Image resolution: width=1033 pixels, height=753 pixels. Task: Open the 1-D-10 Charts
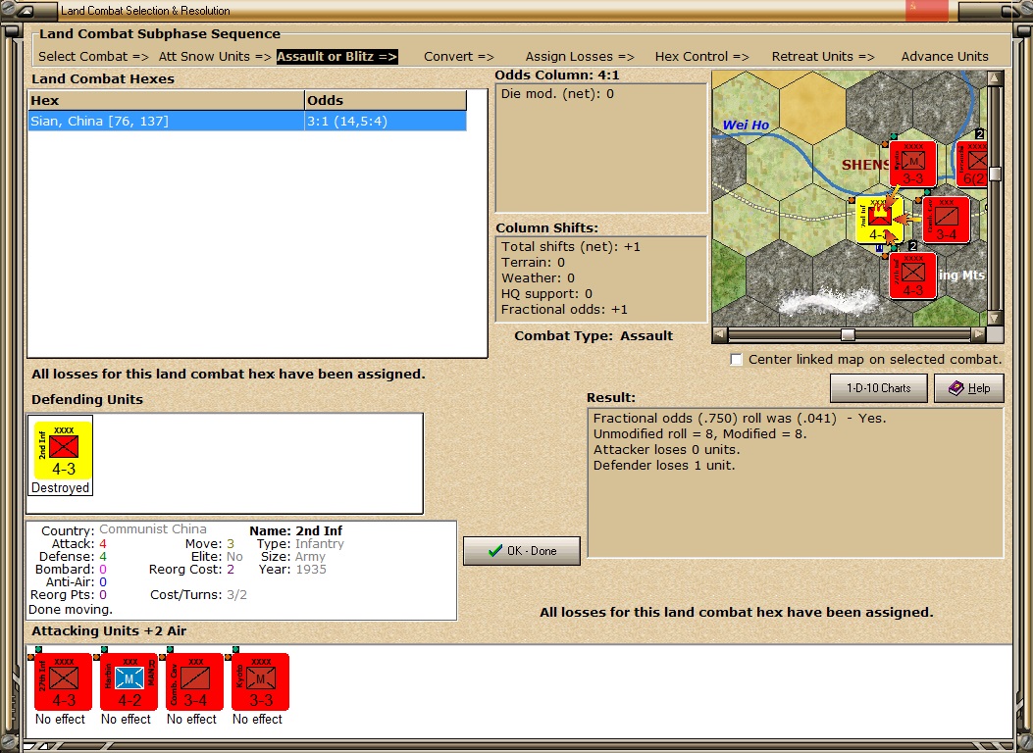point(878,388)
